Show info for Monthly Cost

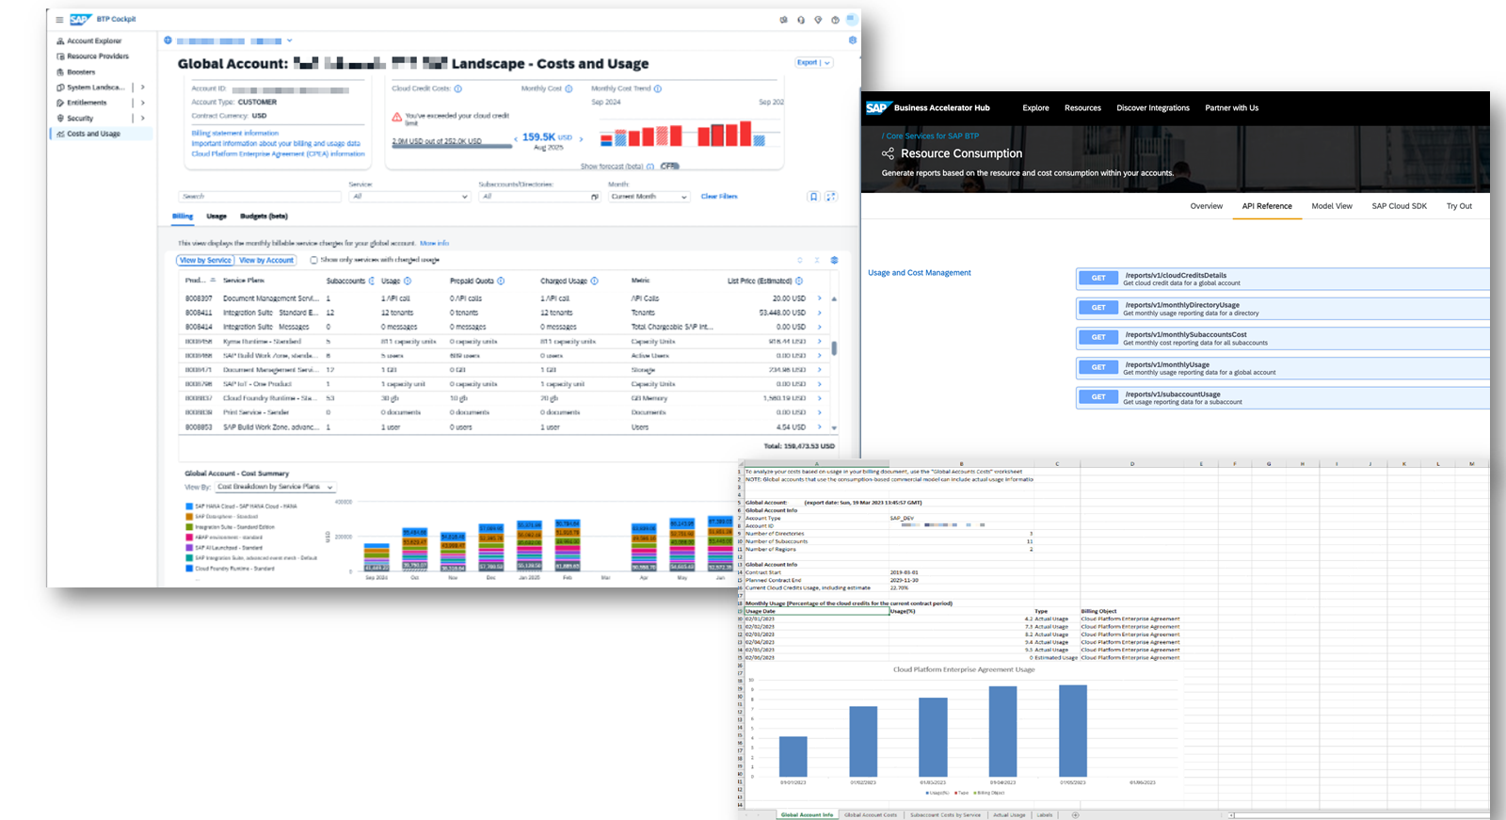(x=569, y=88)
